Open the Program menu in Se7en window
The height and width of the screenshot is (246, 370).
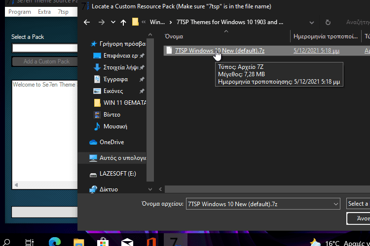[20, 12]
